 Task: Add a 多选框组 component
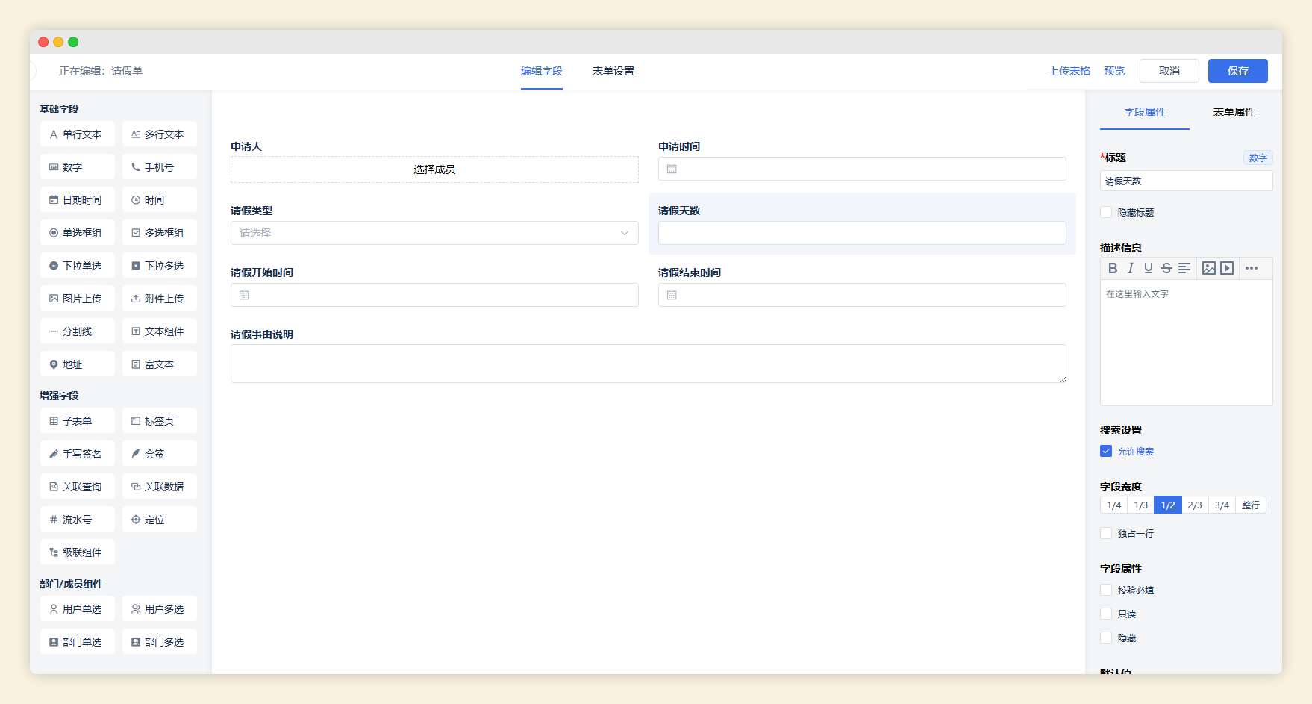coord(160,233)
